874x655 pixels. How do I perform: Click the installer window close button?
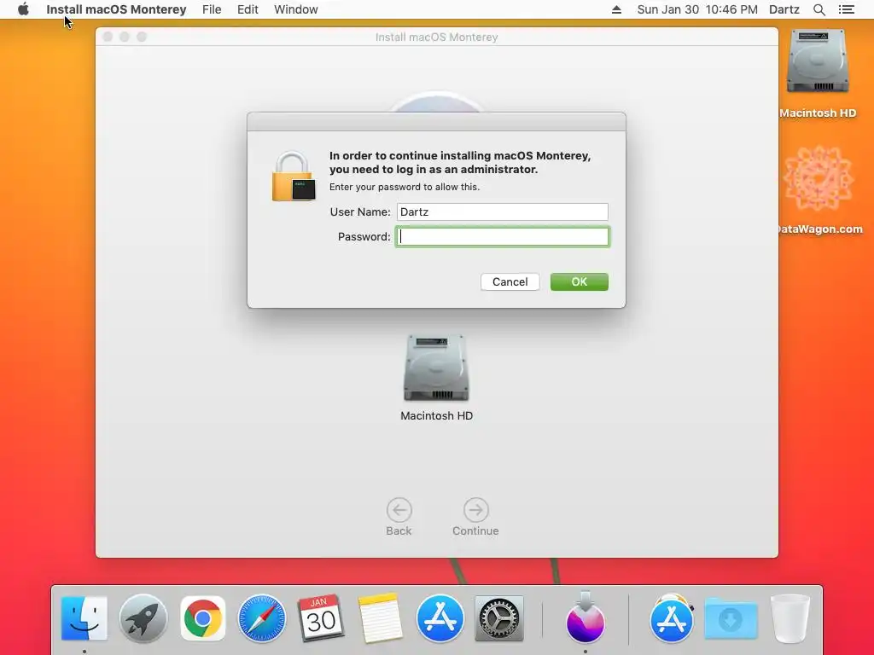tap(108, 37)
